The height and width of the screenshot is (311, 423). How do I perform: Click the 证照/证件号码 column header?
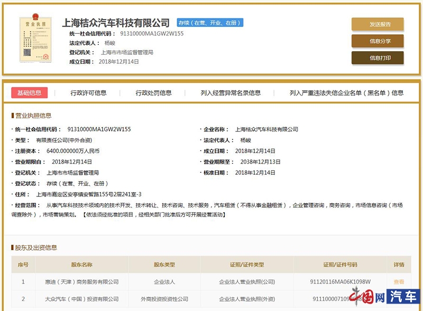tap(340, 265)
